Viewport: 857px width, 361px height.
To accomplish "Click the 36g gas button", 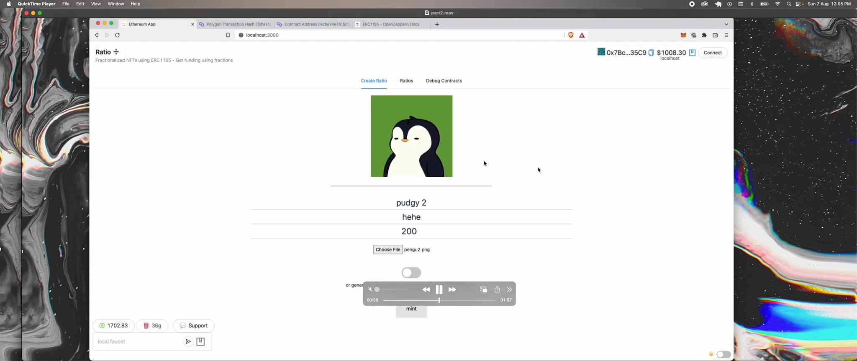I will coord(152,326).
